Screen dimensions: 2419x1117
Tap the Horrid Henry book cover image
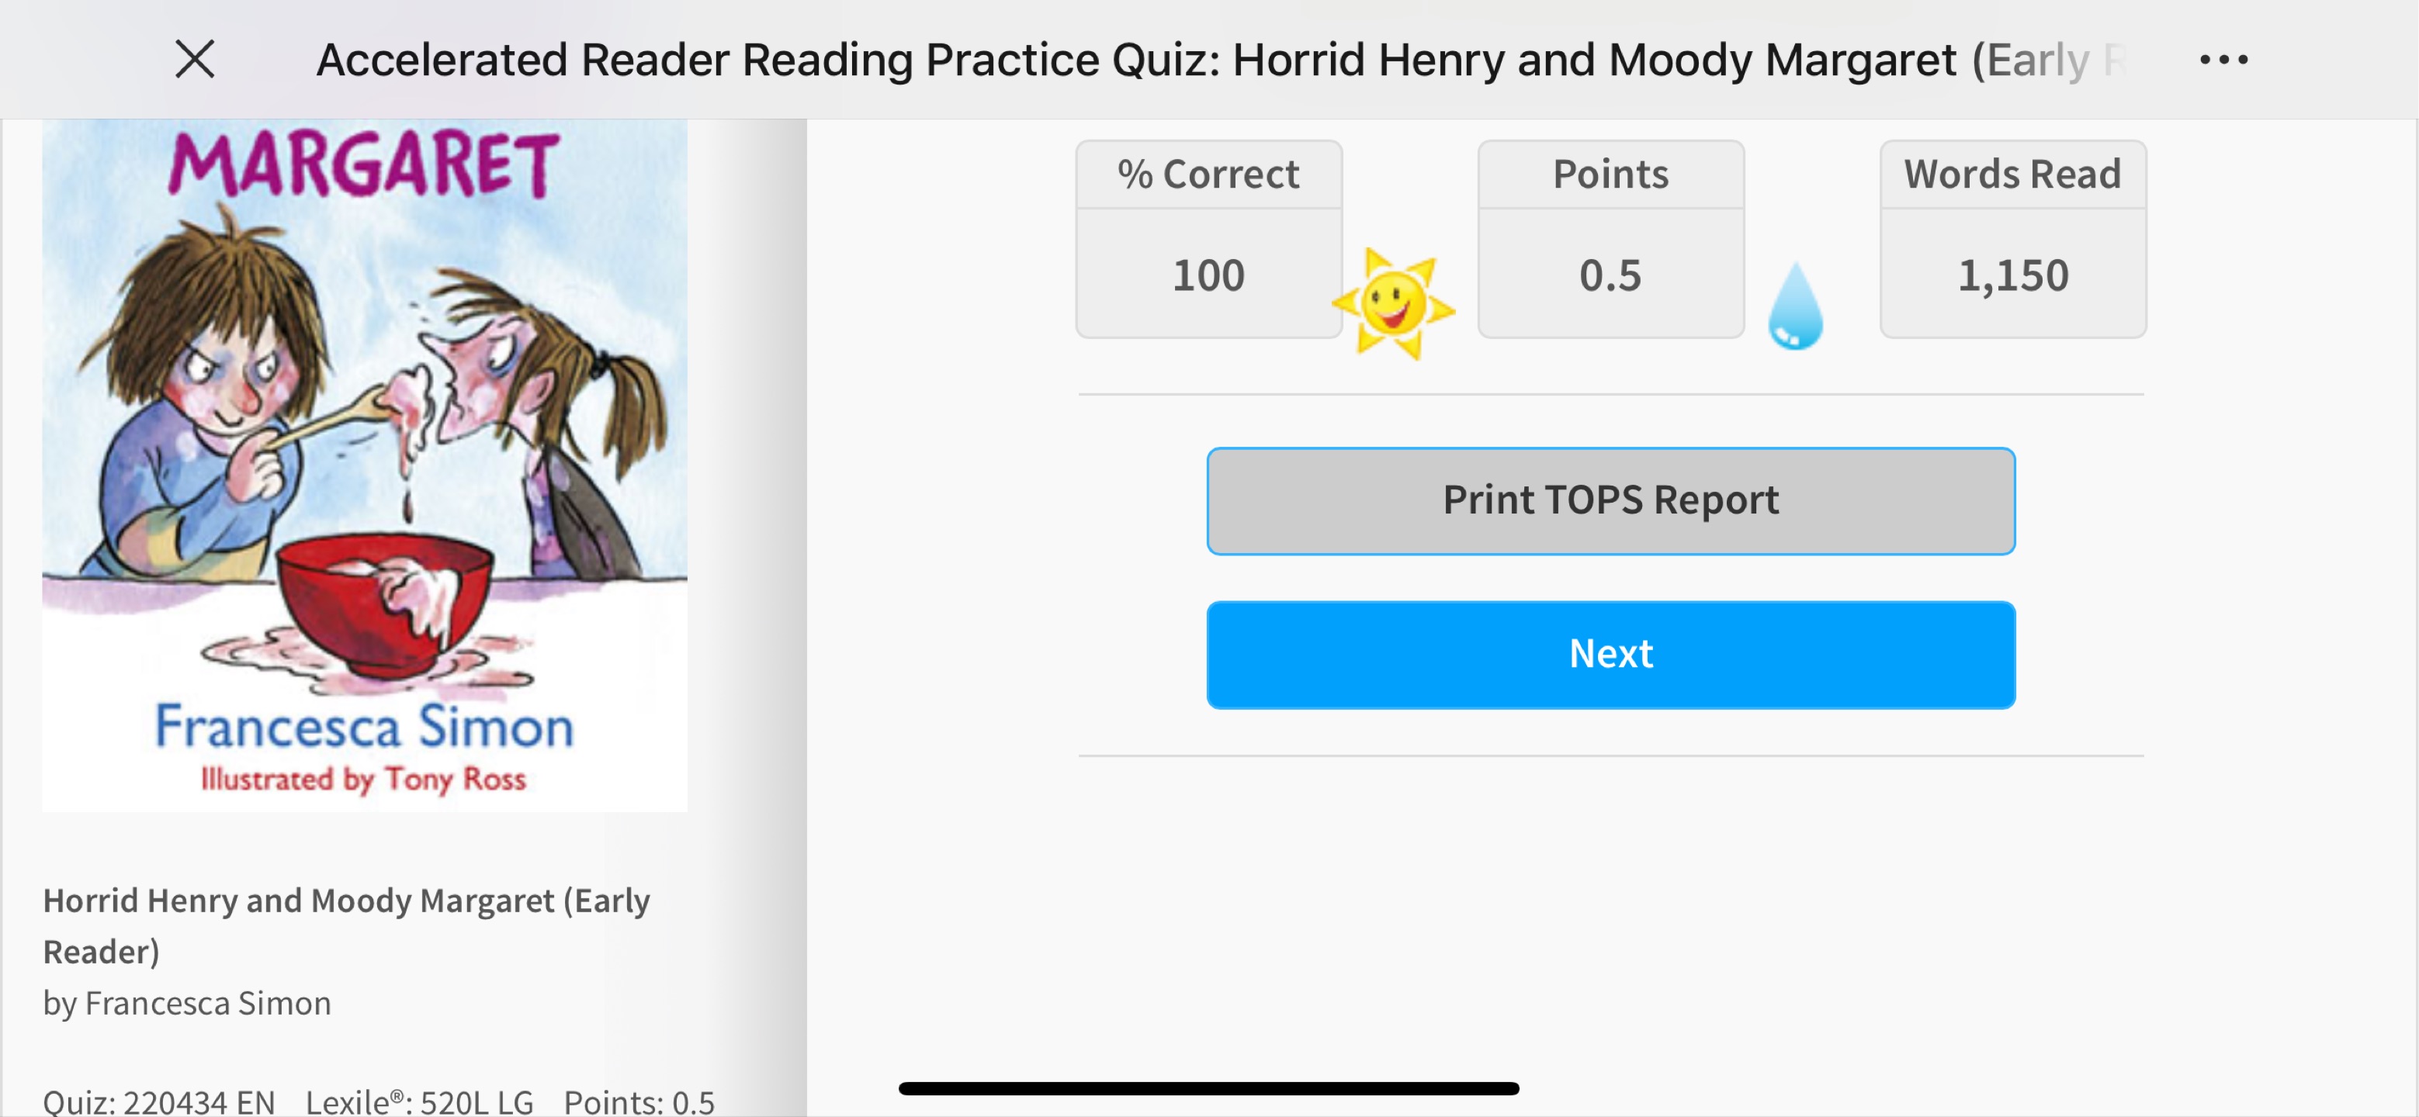[x=364, y=465]
